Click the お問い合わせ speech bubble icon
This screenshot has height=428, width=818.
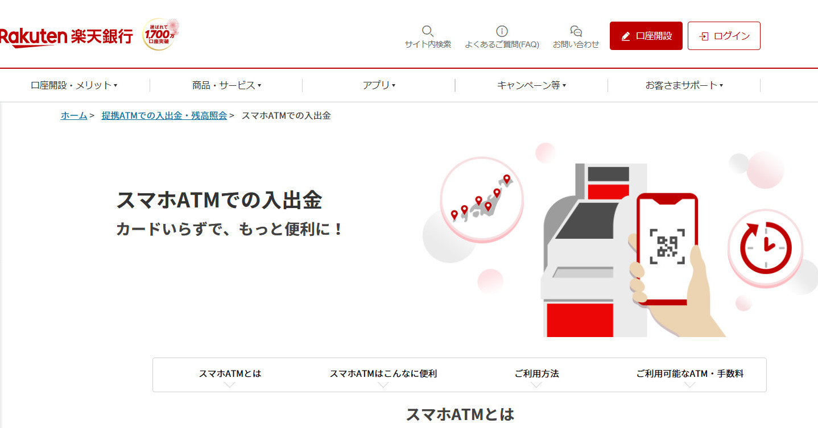[576, 31]
